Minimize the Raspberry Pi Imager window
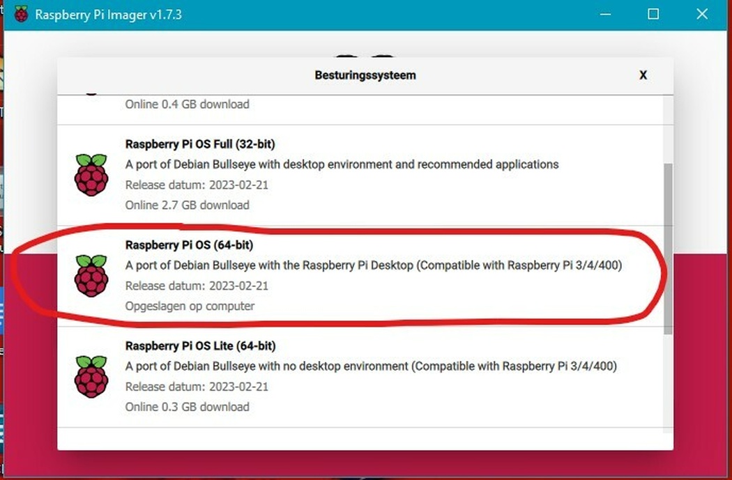Image resolution: width=732 pixels, height=480 pixels. point(605,14)
